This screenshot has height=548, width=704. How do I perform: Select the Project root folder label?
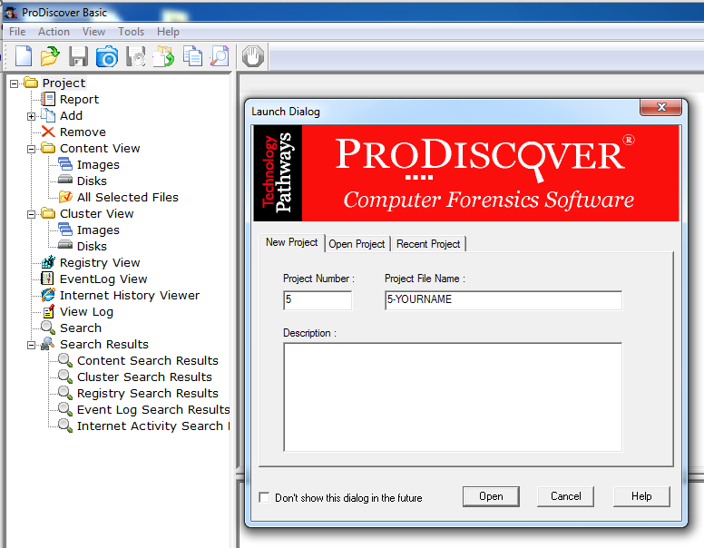(64, 83)
